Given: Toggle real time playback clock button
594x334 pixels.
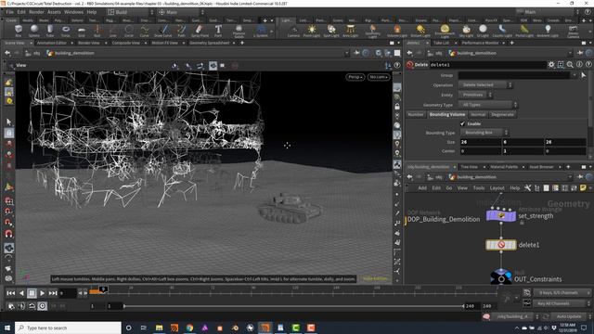Looking at the screenshot, I should pos(43,305).
